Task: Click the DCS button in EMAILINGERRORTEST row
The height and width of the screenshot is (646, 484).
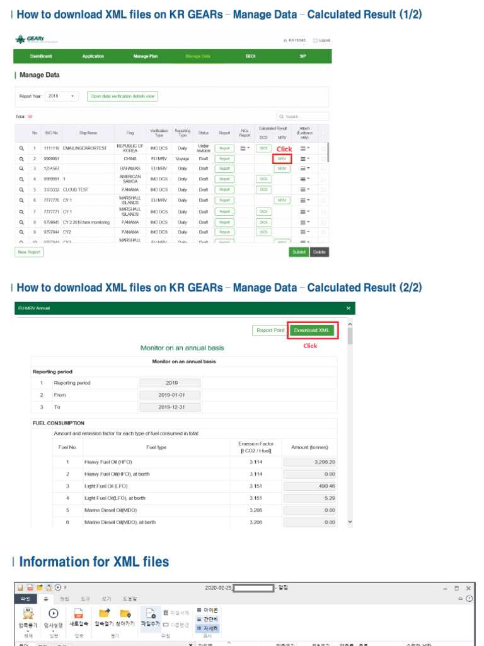Action: [x=264, y=148]
